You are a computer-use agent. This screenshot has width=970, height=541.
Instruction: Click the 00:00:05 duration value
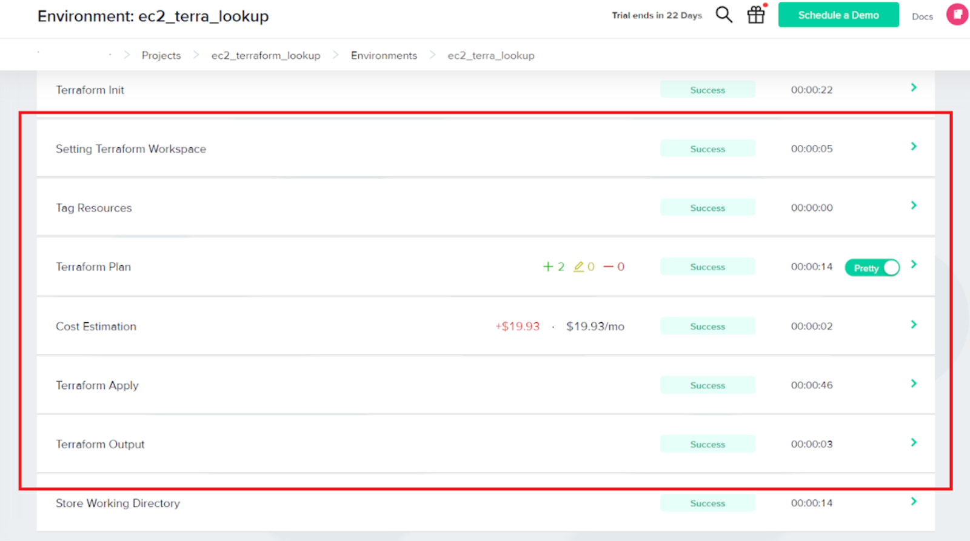coord(812,148)
